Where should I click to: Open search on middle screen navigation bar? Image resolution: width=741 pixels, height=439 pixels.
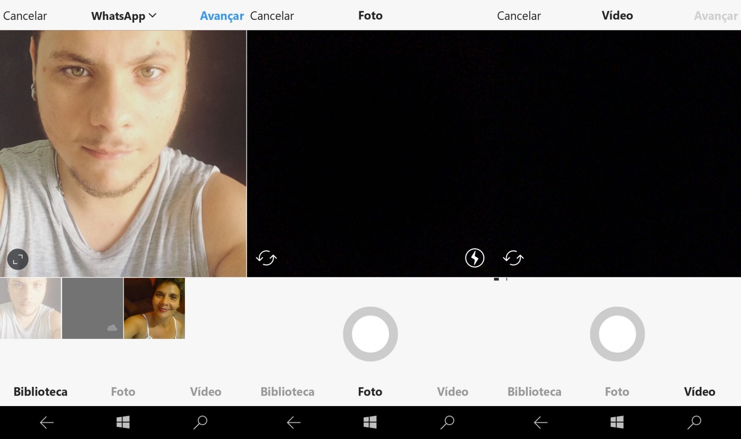pos(447,422)
